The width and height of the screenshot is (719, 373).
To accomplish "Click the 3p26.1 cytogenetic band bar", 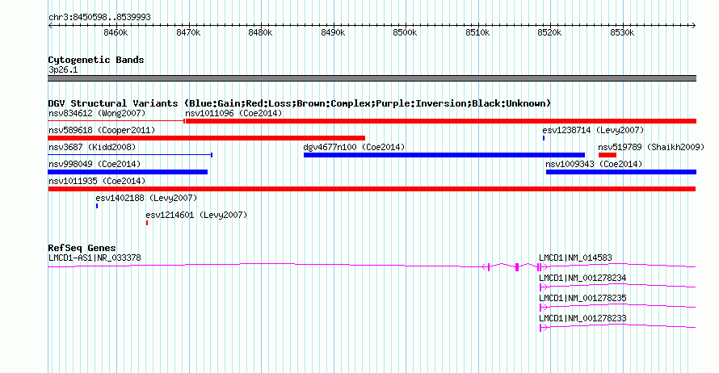I will pyautogui.click(x=372, y=78).
